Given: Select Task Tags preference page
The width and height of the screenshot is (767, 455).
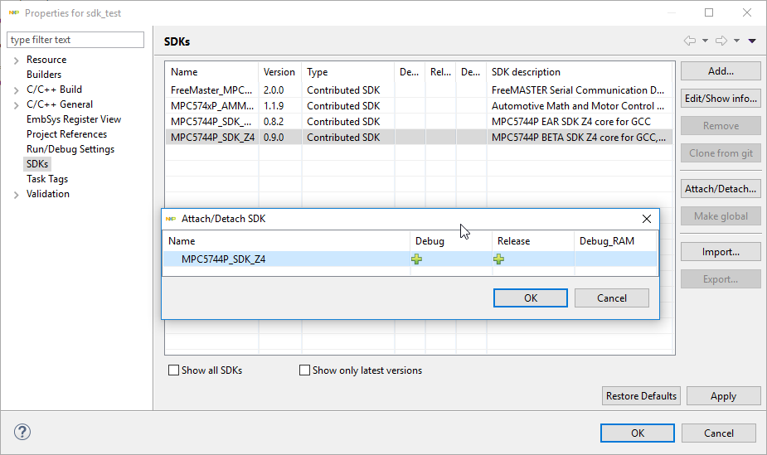Looking at the screenshot, I should [x=47, y=179].
